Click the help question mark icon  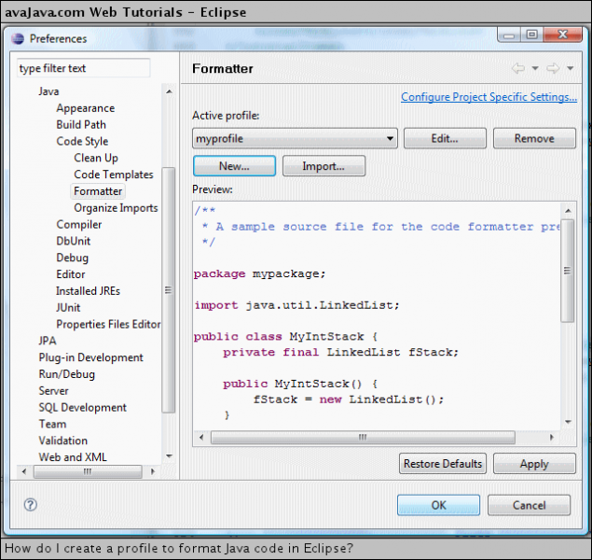(30, 505)
